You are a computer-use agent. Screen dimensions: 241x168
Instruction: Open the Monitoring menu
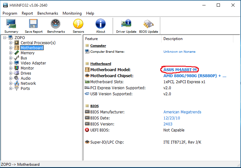click(72, 13)
